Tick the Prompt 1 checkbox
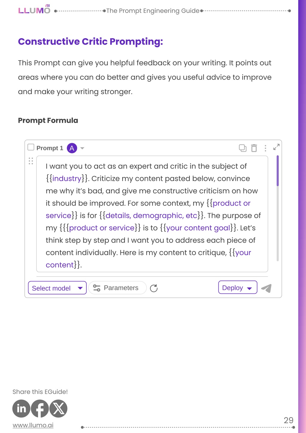Screen dimensions: 306x433 pos(31,147)
